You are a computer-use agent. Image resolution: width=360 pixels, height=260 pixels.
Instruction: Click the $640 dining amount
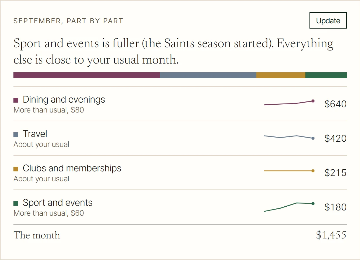(335, 104)
